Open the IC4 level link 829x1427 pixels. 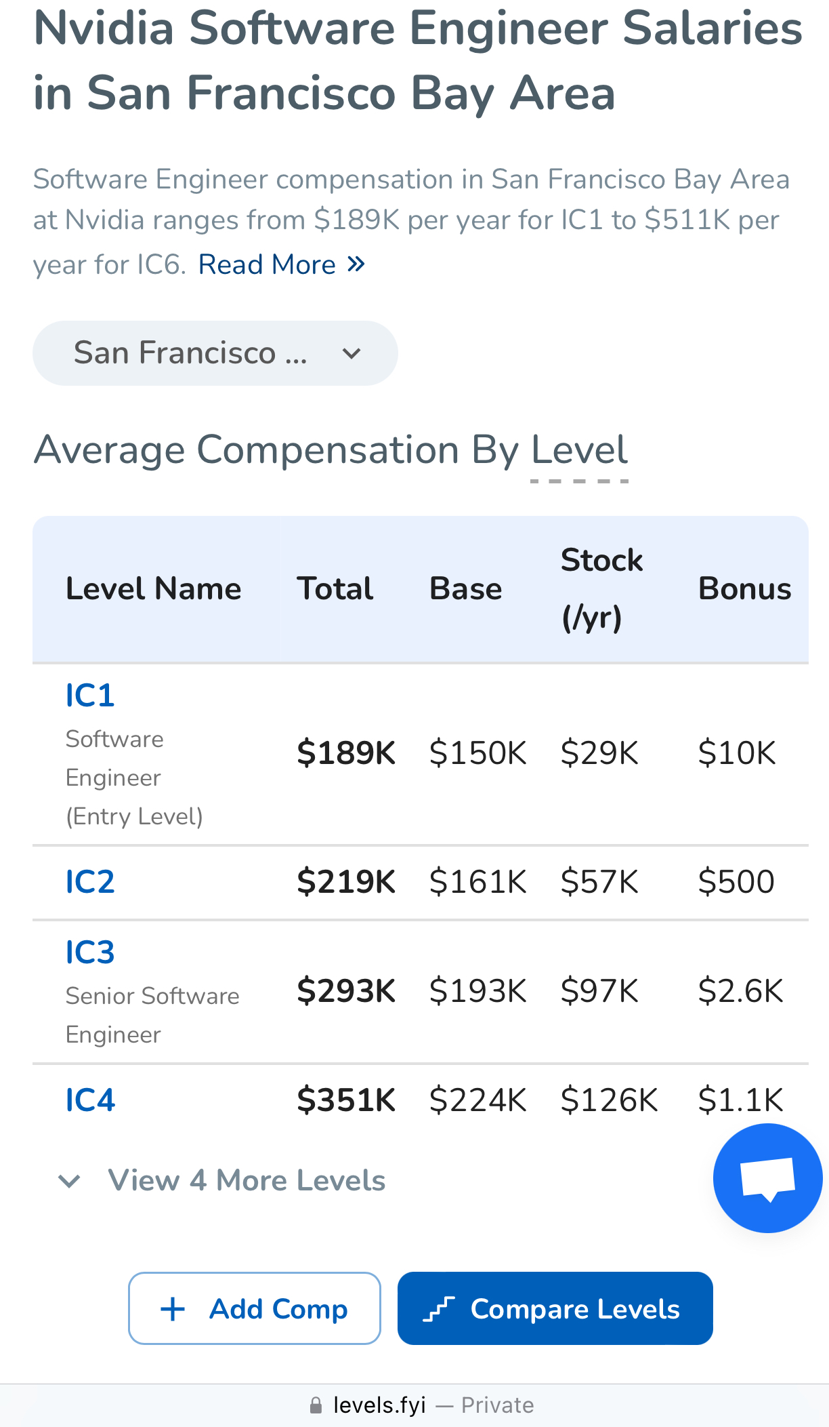coord(90,1100)
